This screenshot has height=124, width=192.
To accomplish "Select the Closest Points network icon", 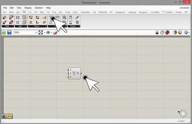I will tap(64, 17).
